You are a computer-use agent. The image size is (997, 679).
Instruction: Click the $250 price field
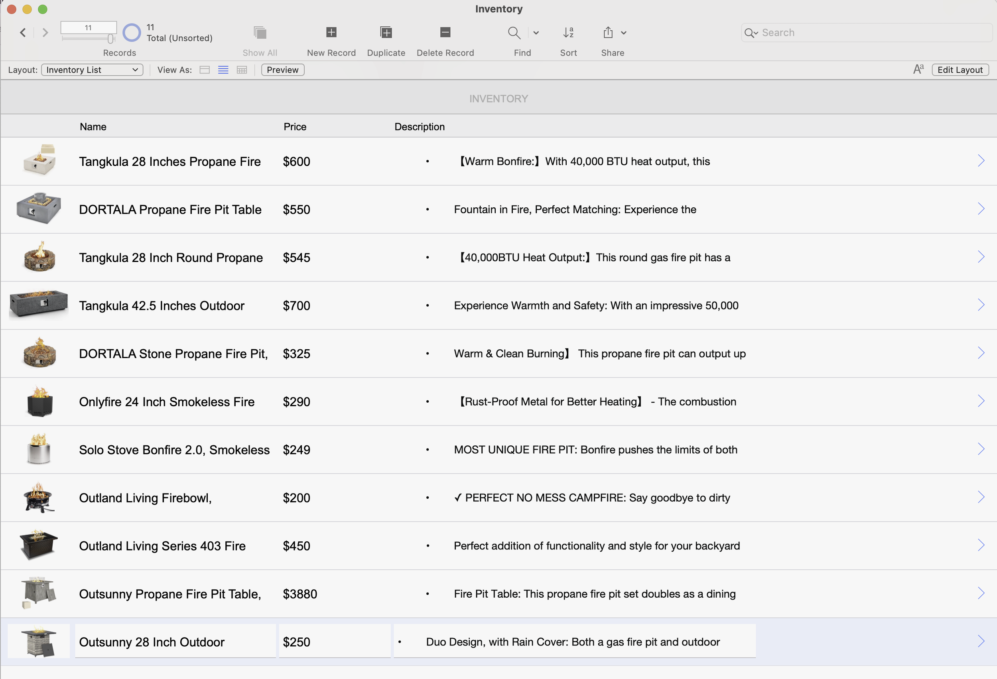click(x=335, y=641)
